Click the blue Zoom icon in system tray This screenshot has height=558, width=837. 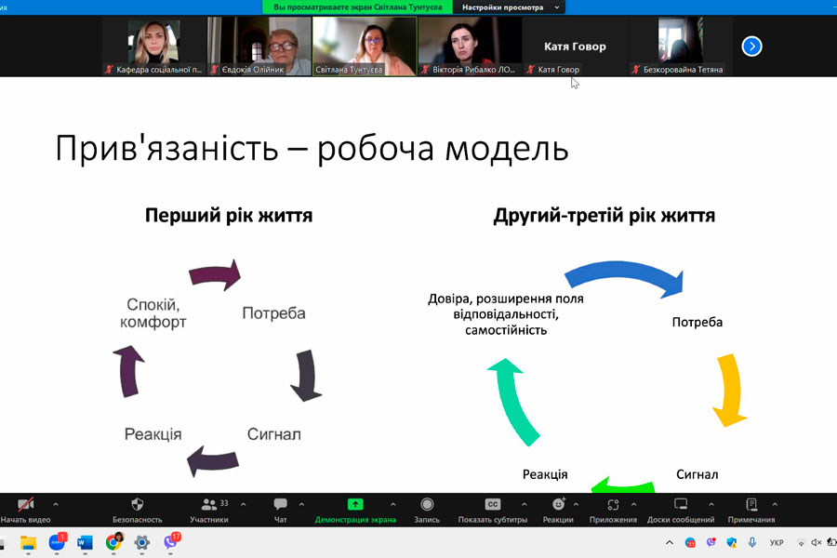690,543
